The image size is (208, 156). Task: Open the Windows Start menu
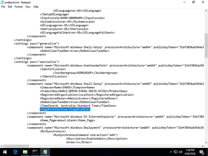[5, 152]
